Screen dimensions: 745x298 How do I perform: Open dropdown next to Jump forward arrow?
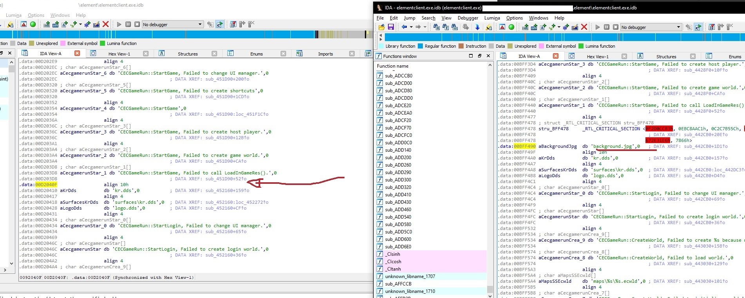coord(425,27)
